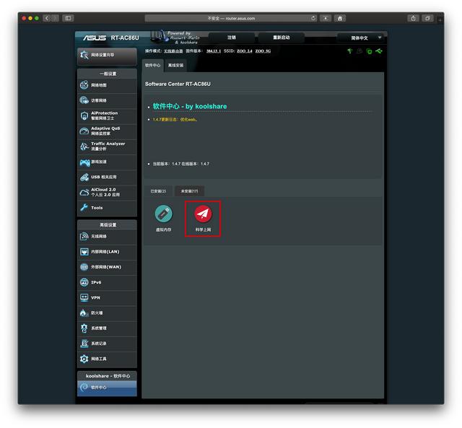Click the Software Center RT-AC86U heading
The image size is (462, 428).
click(x=178, y=84)
